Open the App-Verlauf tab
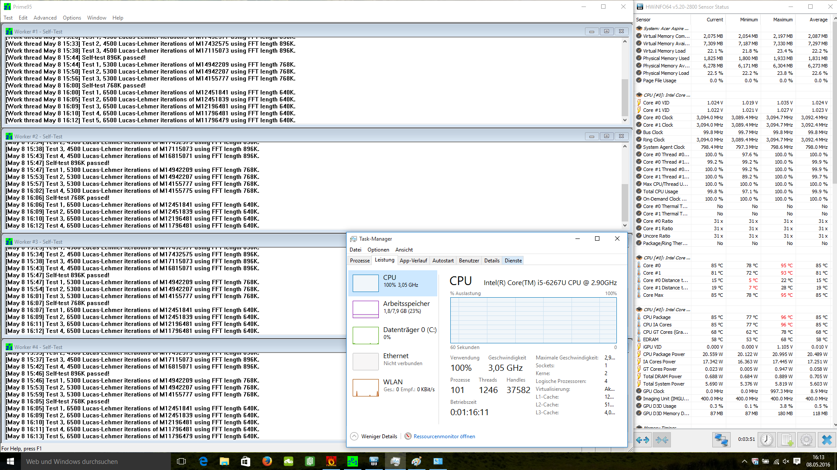 [413, 261]
